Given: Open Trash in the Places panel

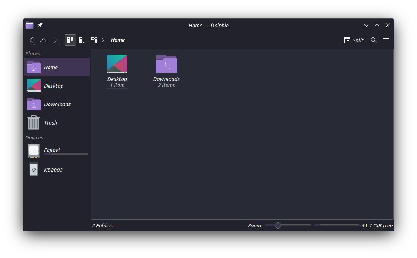Looking at the screenshot, I should (57, 122).
